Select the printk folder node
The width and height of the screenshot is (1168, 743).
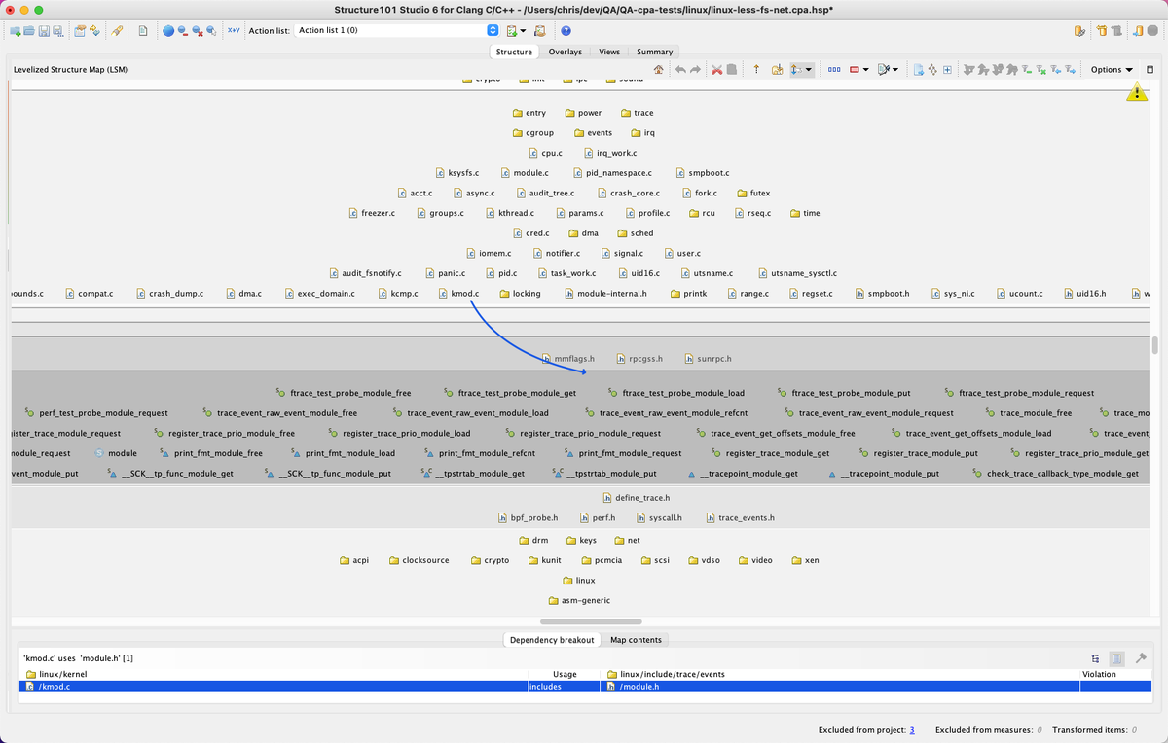(688, 293)
